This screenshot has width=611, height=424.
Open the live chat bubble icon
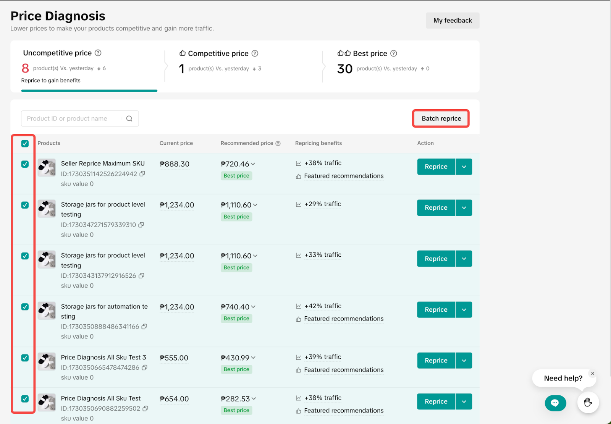(555, 403)
